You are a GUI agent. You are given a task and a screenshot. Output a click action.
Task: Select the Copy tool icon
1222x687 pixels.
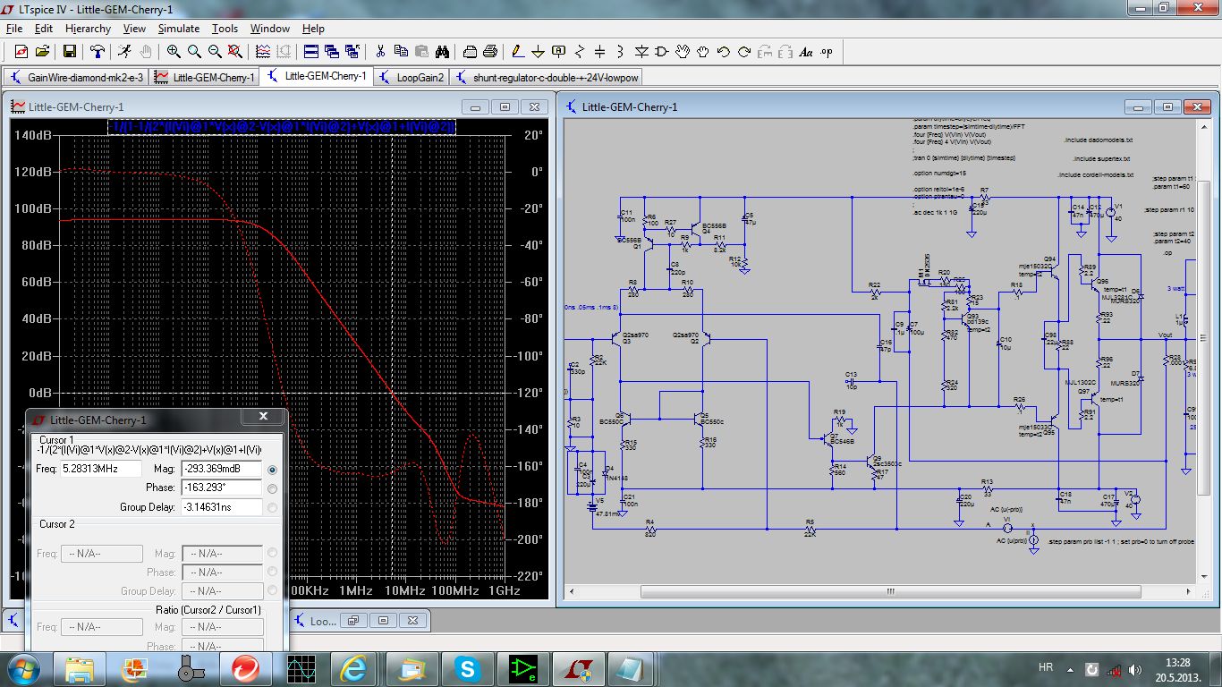click(401, 52)
